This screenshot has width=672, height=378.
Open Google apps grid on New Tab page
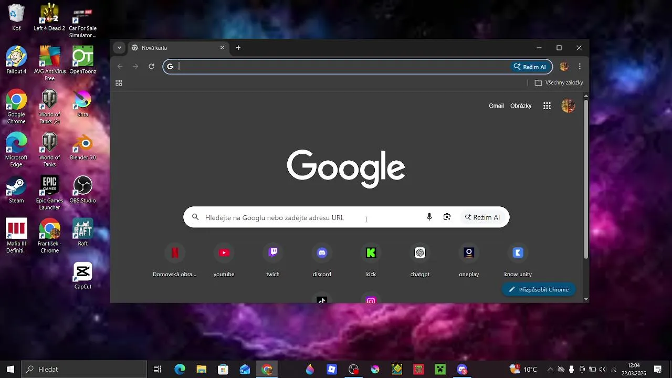pyautogui.click(x=547, y=106)
